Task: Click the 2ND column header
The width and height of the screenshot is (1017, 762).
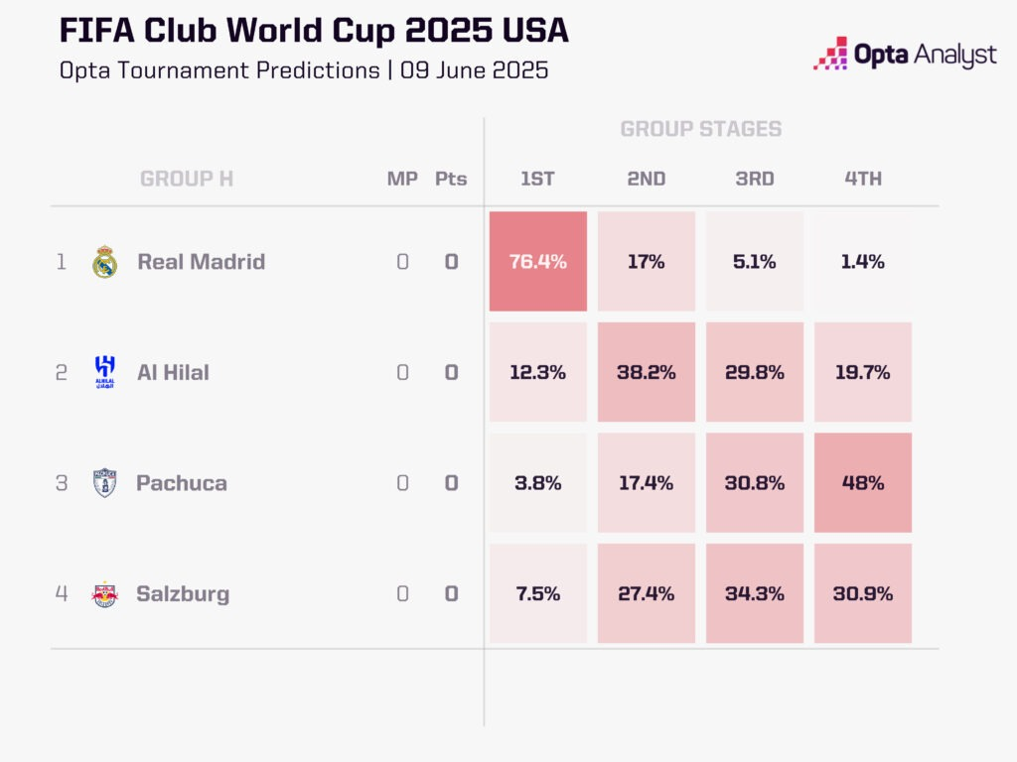Action: tap(646, 179)
